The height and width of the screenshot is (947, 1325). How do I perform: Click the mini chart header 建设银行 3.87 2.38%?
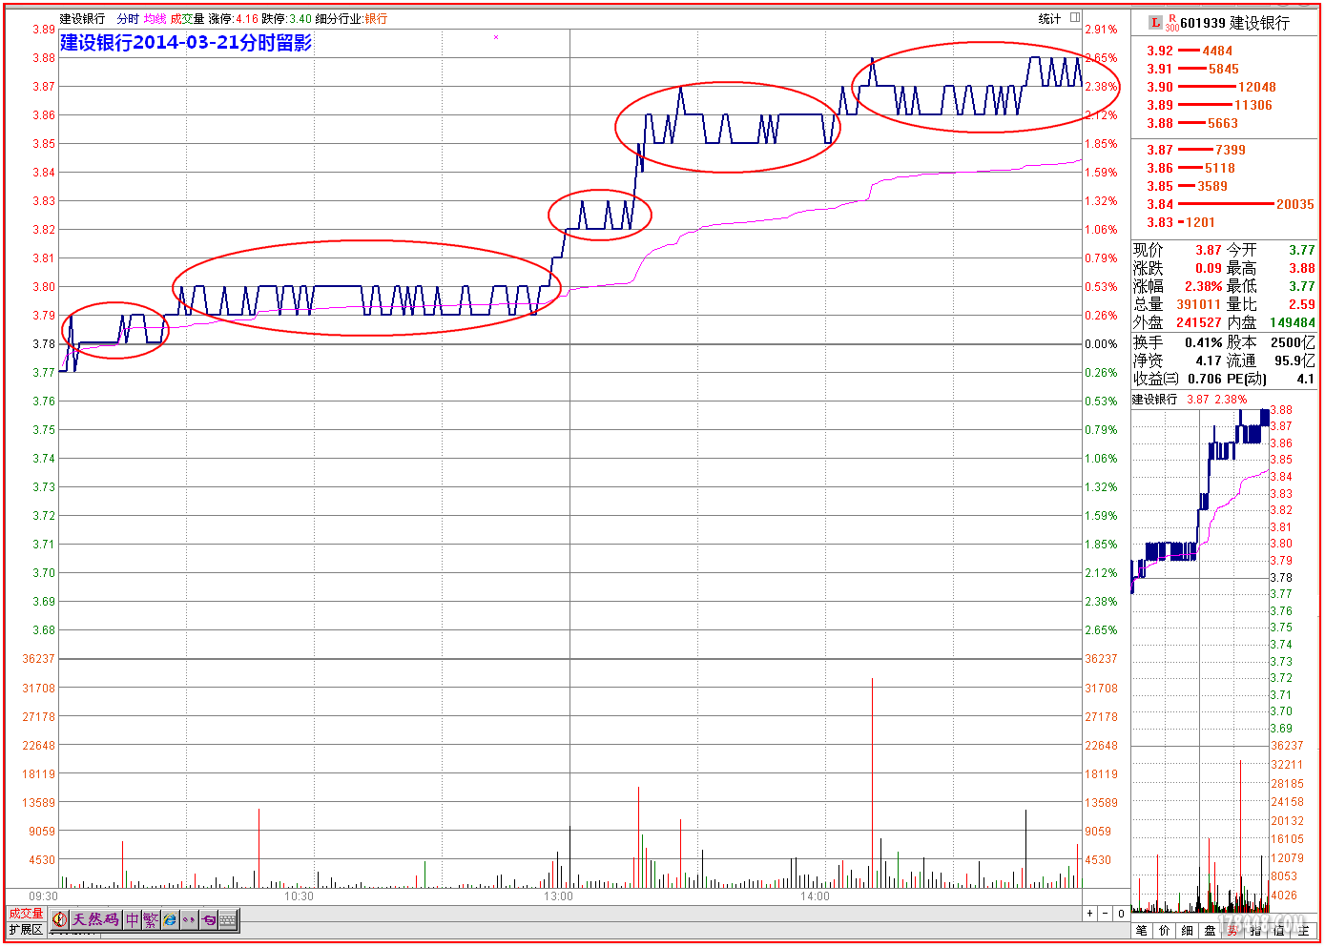(x=1190, y=400)
